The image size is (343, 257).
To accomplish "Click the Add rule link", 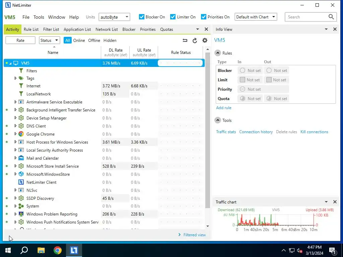I will tap(223, 107).
